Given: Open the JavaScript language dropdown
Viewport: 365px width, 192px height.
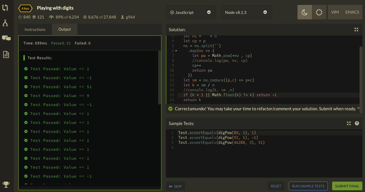Looking at the screenshot, I should (x=191, y=12).
